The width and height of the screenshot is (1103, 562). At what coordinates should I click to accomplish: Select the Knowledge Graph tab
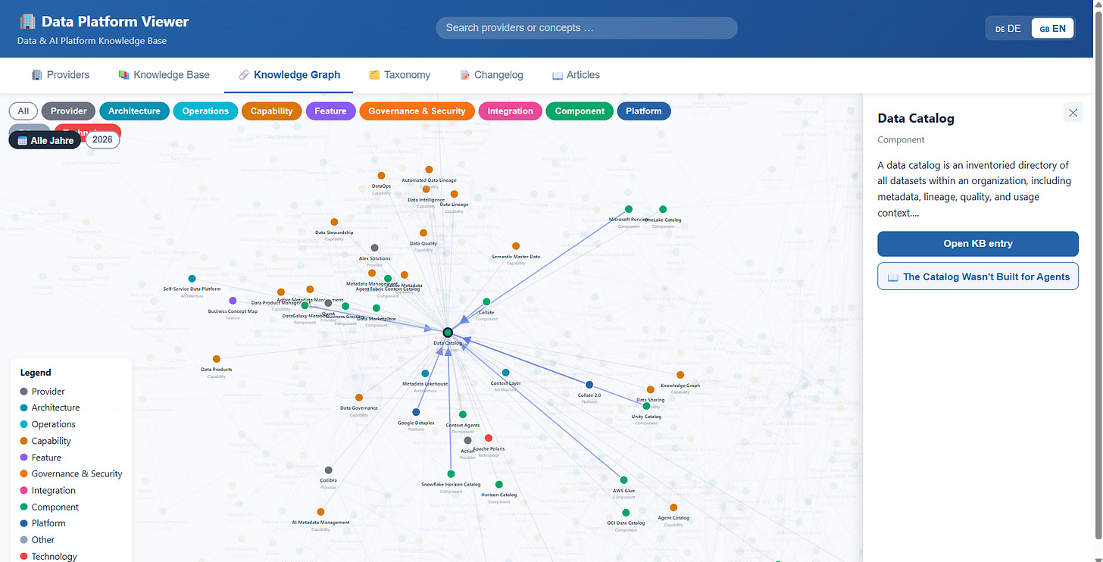[x=289, y=75]
